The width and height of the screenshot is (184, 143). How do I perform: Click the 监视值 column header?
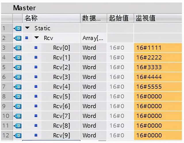[x=145, y=18]
